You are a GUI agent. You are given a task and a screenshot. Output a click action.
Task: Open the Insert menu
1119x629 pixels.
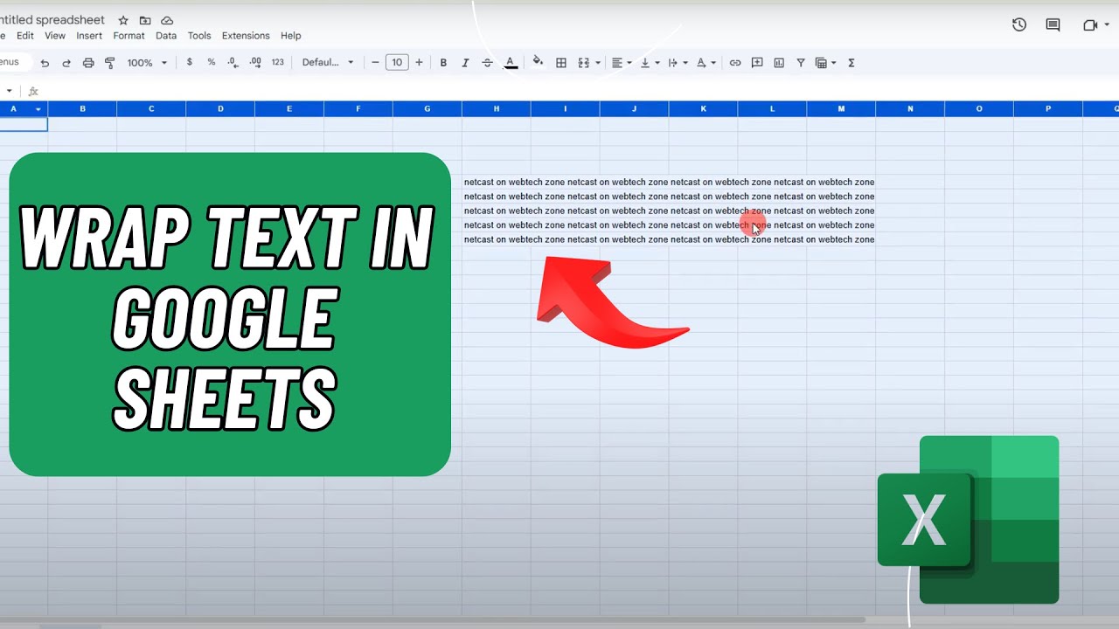coord(89,36)
